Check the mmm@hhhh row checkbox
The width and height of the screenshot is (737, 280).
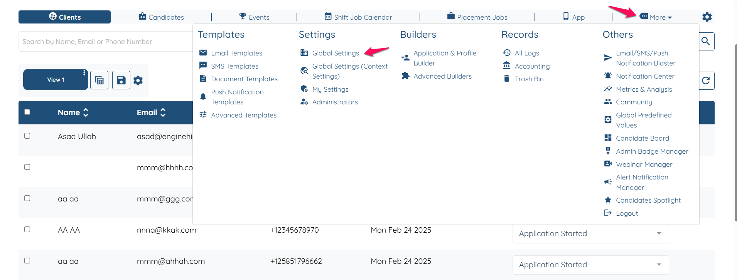tap(27, 167)
